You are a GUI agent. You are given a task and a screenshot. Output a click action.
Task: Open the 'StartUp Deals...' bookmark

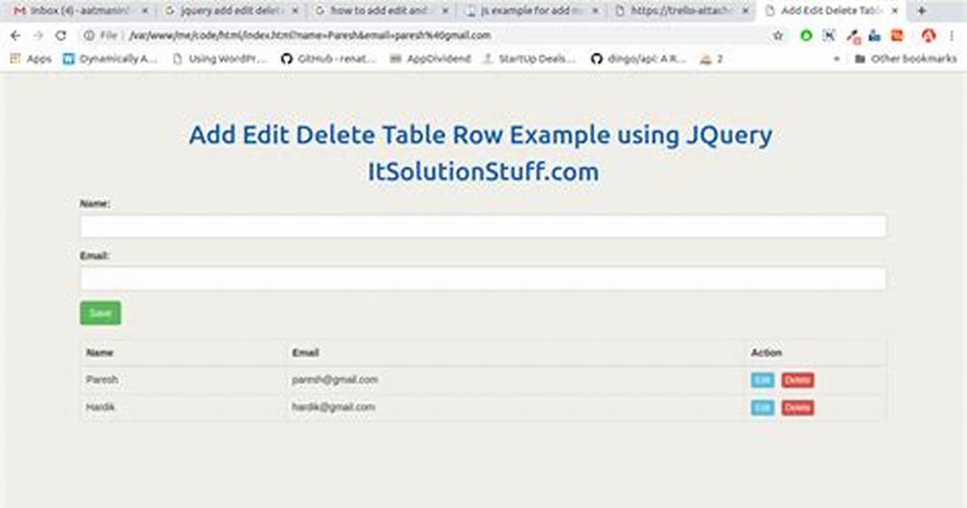(x=529, y=59)
